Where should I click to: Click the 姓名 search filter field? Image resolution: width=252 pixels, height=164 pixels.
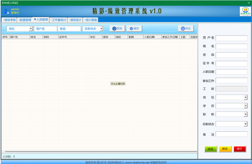tap(69, 29)
